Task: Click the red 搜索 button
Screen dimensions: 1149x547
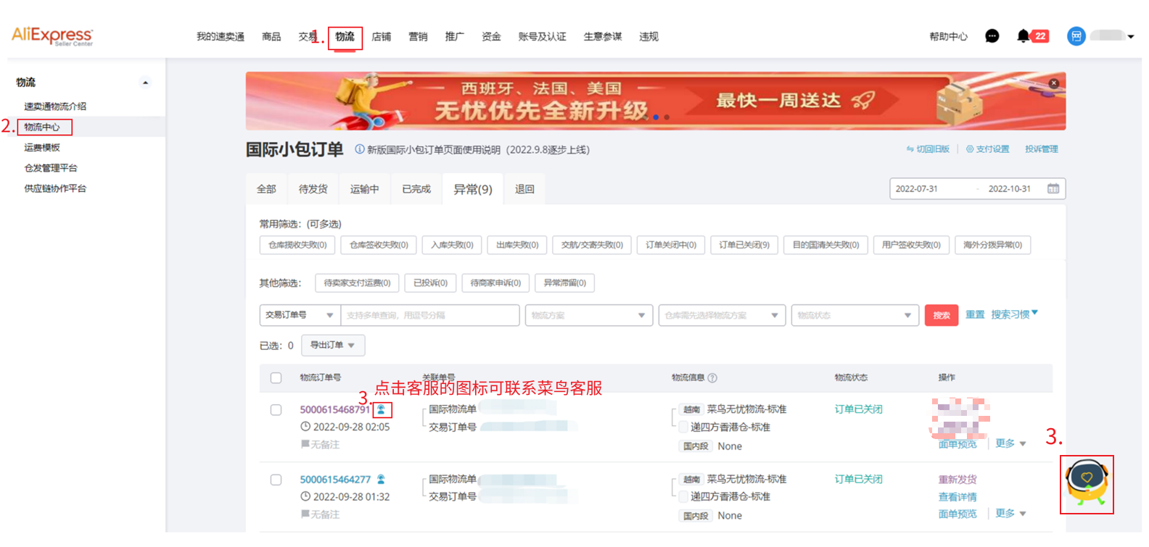Action: [942, 315]
